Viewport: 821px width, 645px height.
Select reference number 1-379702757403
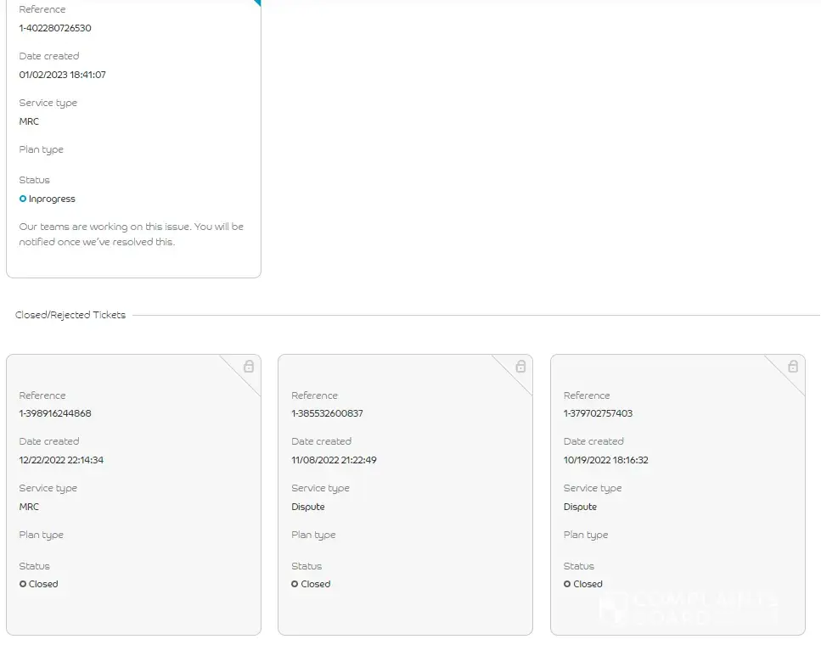coord(598,413)
